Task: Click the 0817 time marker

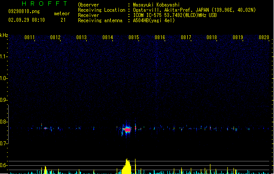Action: coord(186,37)
